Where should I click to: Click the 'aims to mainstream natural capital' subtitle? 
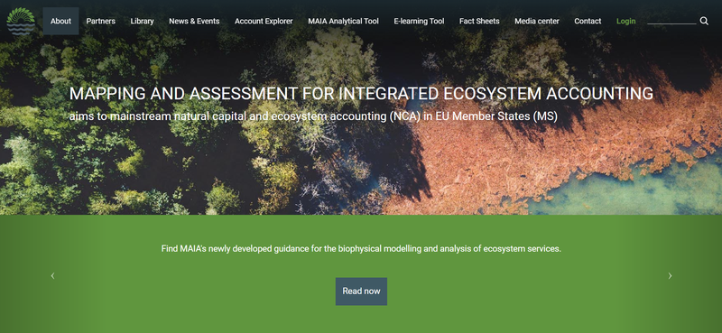click(313, 116)
